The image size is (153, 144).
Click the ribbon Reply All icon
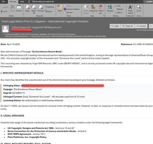click(x=34, y=9)
